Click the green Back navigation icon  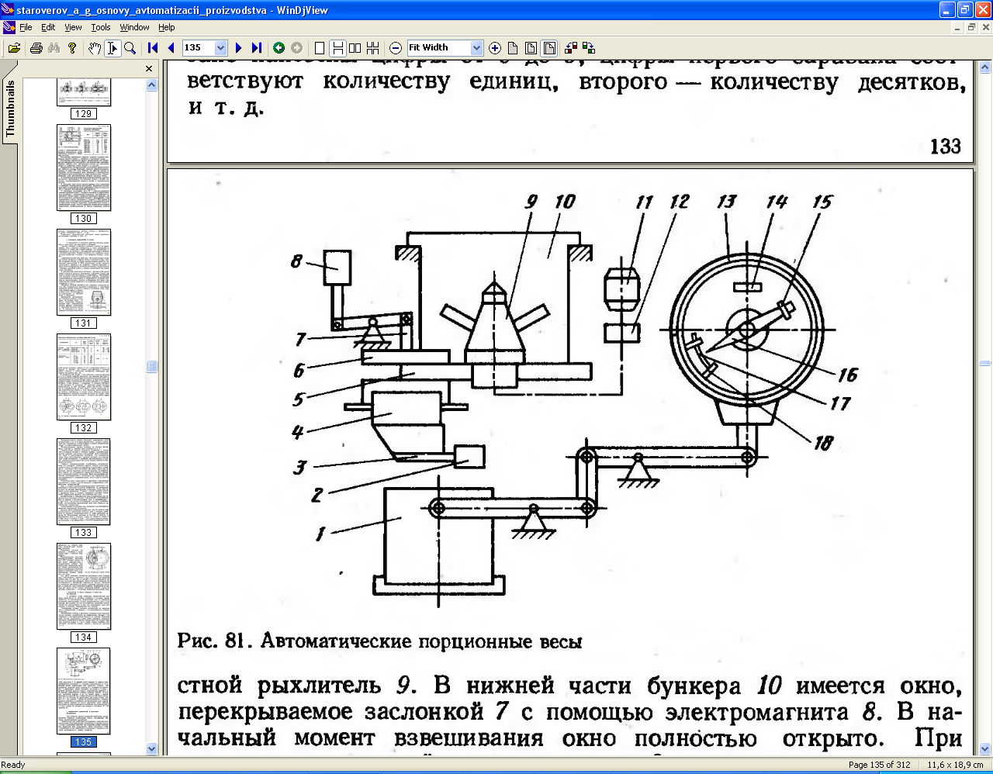pyautogui.click(x=279, y=47)
